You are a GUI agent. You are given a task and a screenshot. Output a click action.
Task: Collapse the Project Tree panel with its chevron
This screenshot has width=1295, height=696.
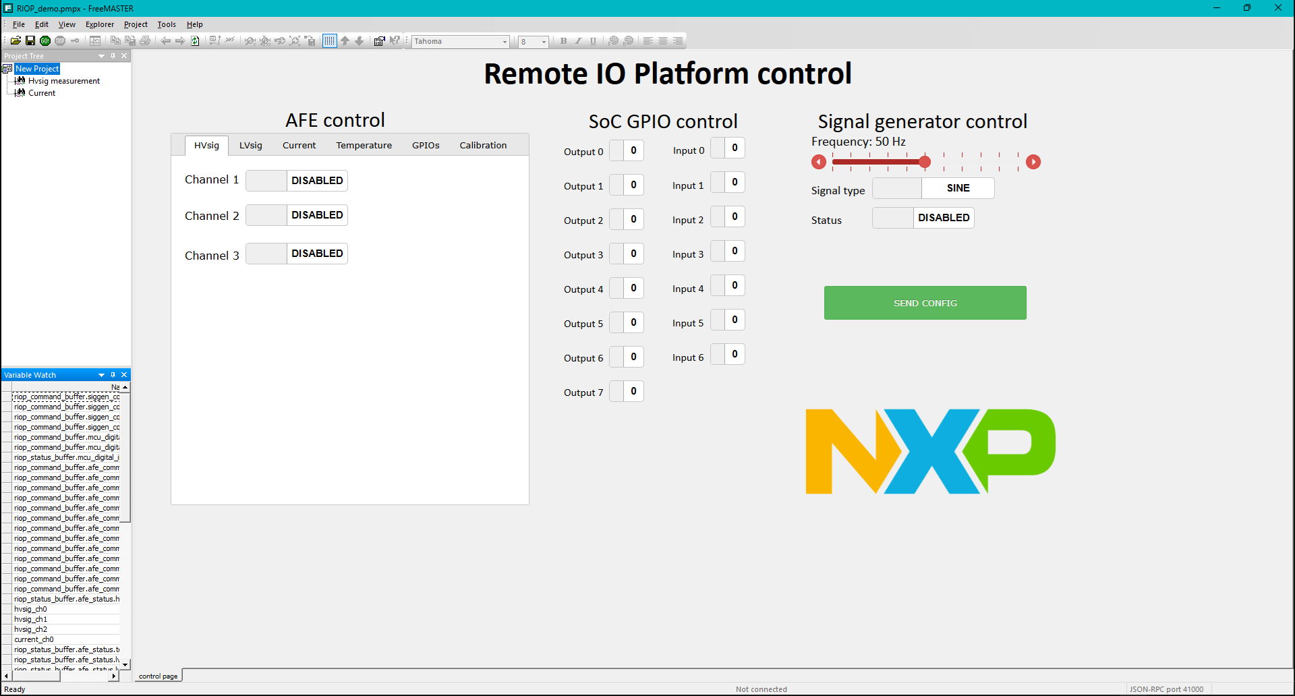102,56
